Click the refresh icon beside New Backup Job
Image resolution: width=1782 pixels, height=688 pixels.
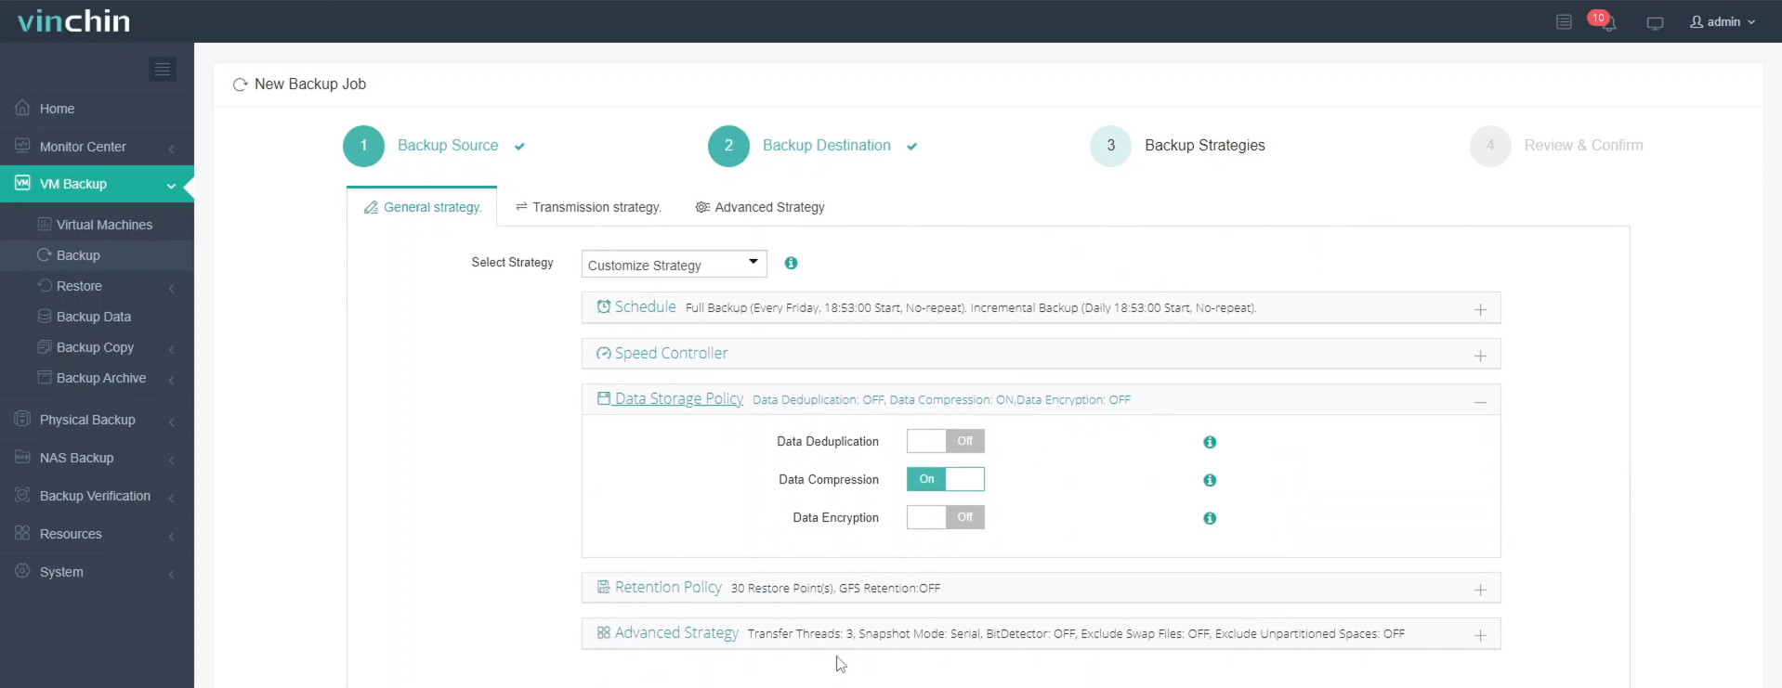240,84
